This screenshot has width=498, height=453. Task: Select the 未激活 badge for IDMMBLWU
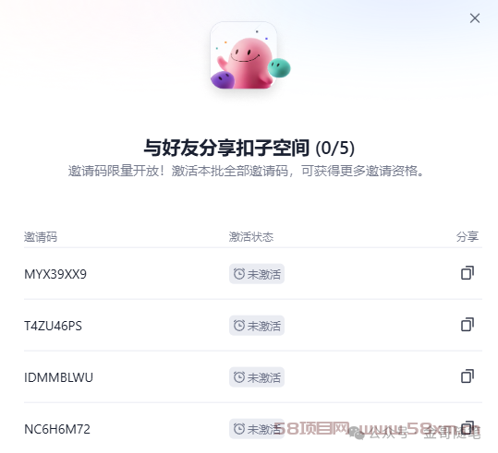point(257,377)
